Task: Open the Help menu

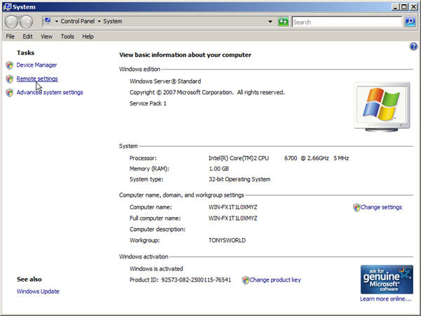Action: coord(88,37)
